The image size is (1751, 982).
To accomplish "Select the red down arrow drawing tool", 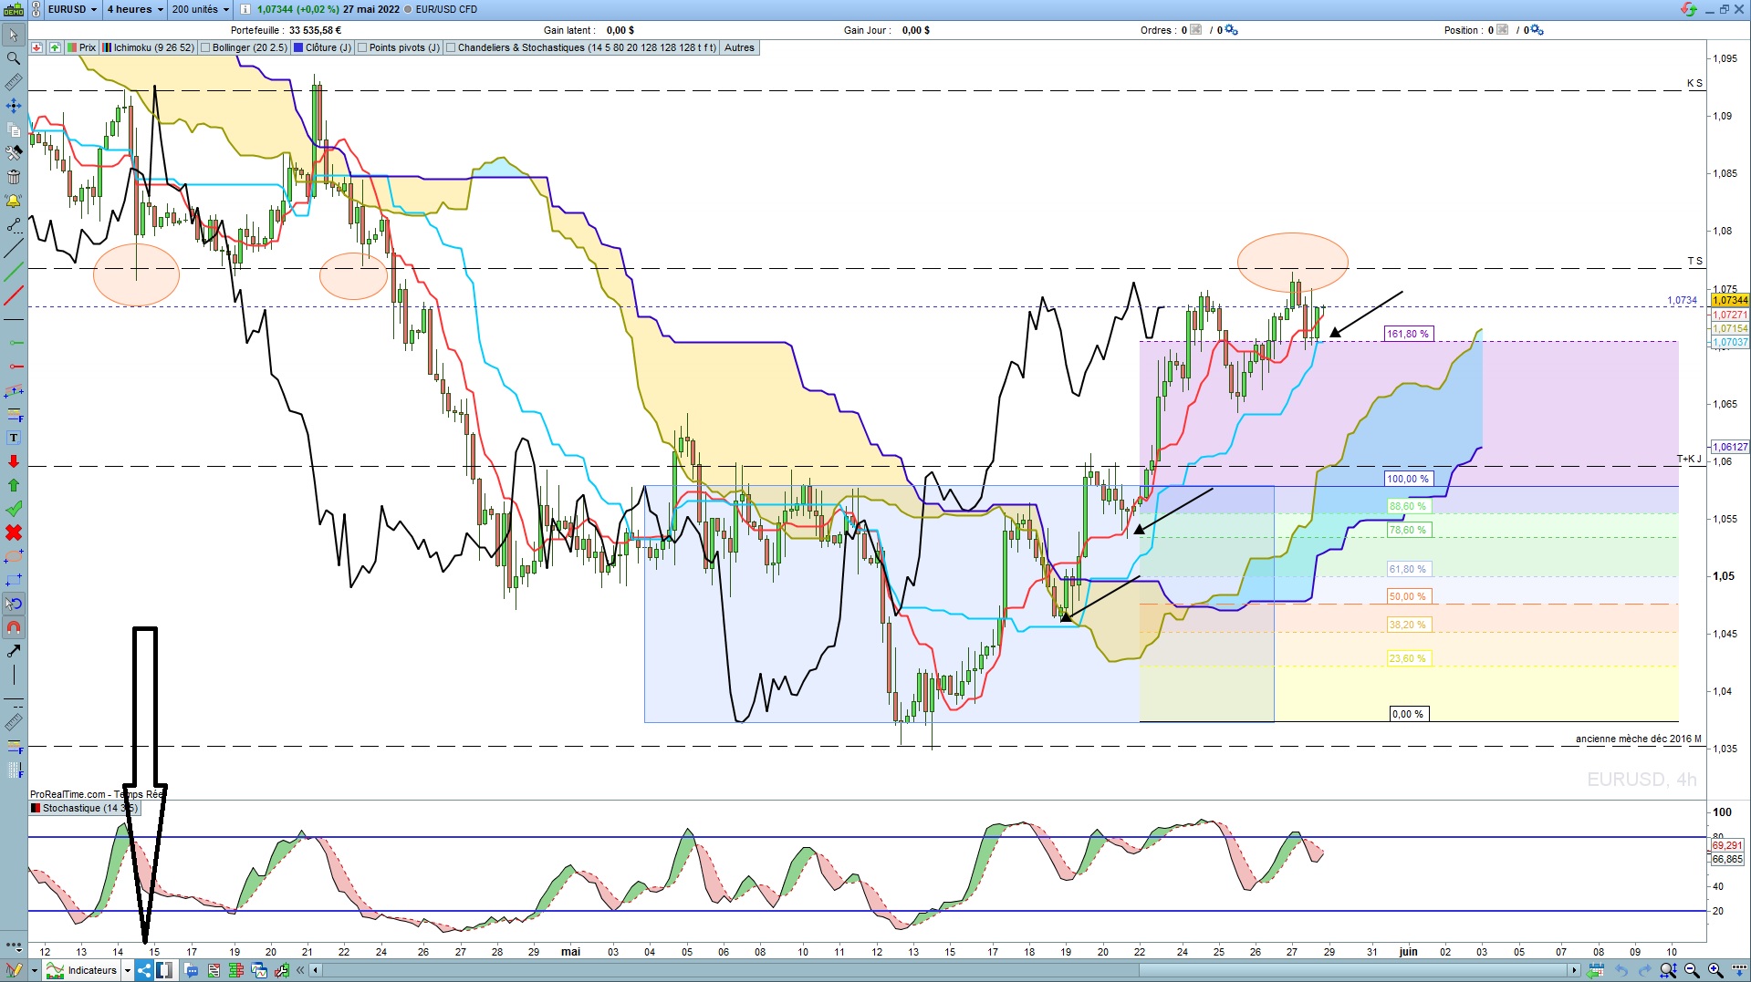I will [x=14, y=461].
